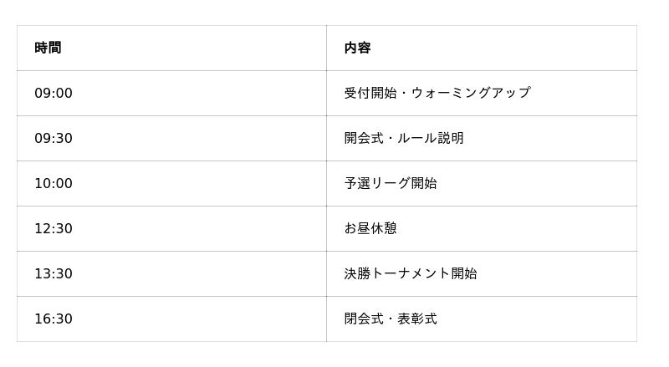Select the 16:30 time cell
Image resolution: width=669 pixels, height=367 pixels.
point(54,319)
